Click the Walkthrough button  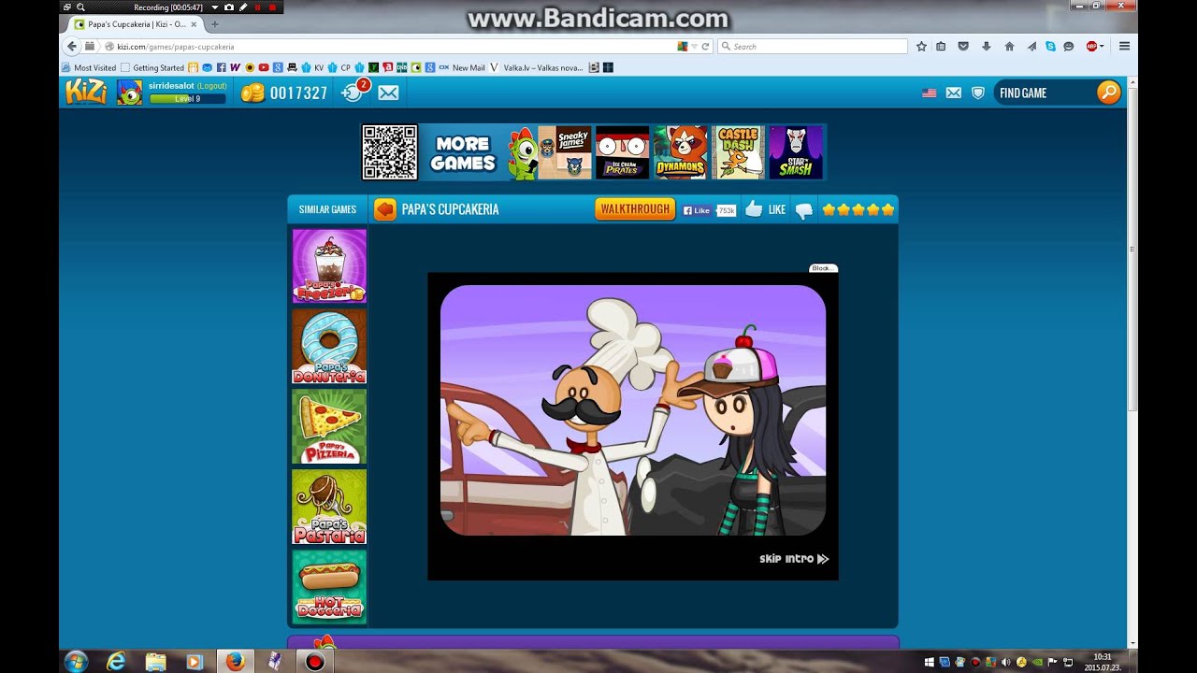tap(635, 209)
